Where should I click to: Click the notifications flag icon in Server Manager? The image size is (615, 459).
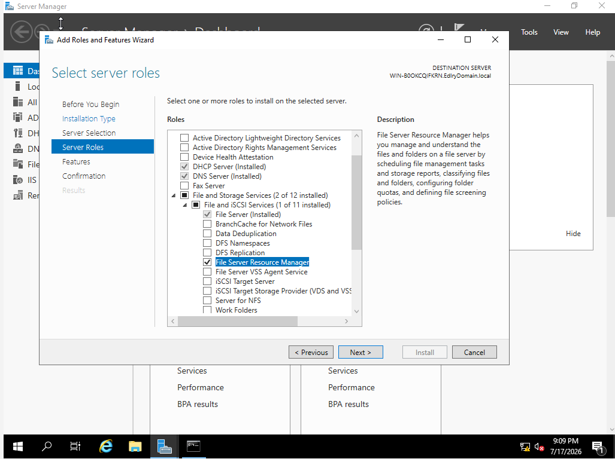tap(459, 27)
